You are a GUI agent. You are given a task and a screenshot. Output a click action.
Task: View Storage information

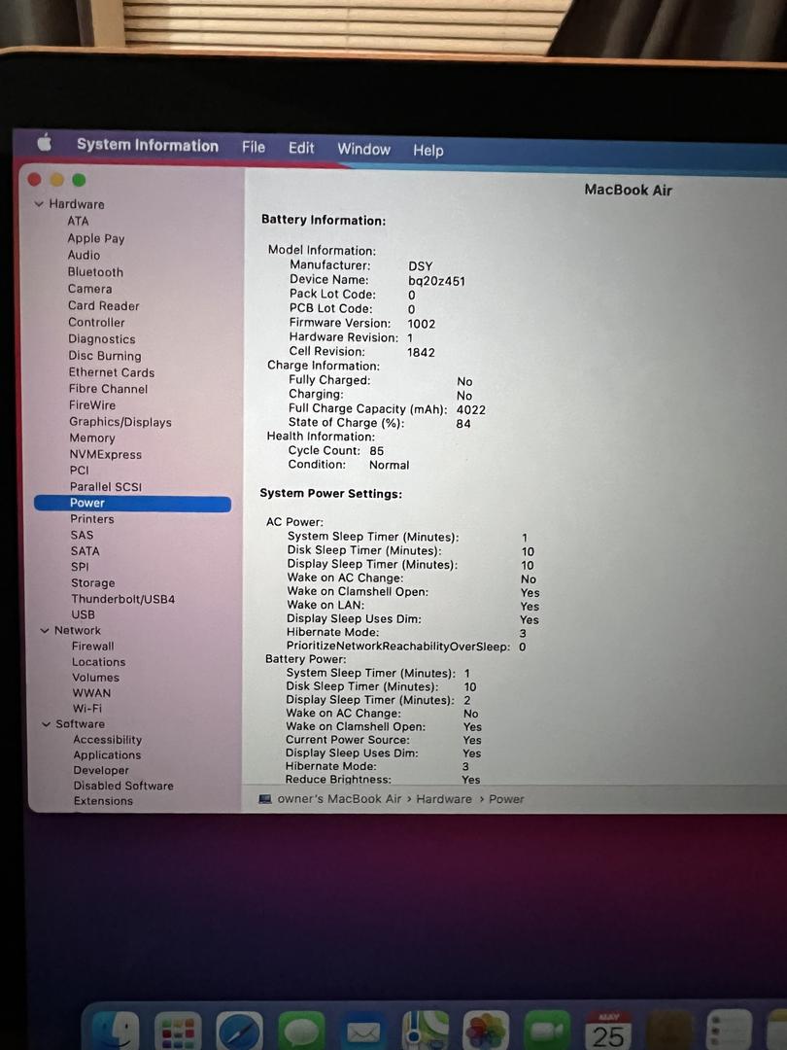(x=93, y=582)
